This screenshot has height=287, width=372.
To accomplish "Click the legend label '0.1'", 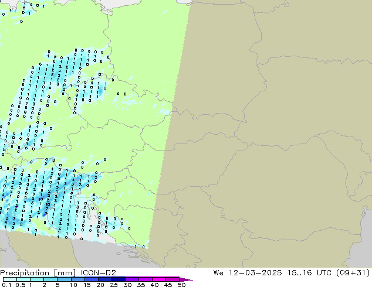I will coord(6,285).
